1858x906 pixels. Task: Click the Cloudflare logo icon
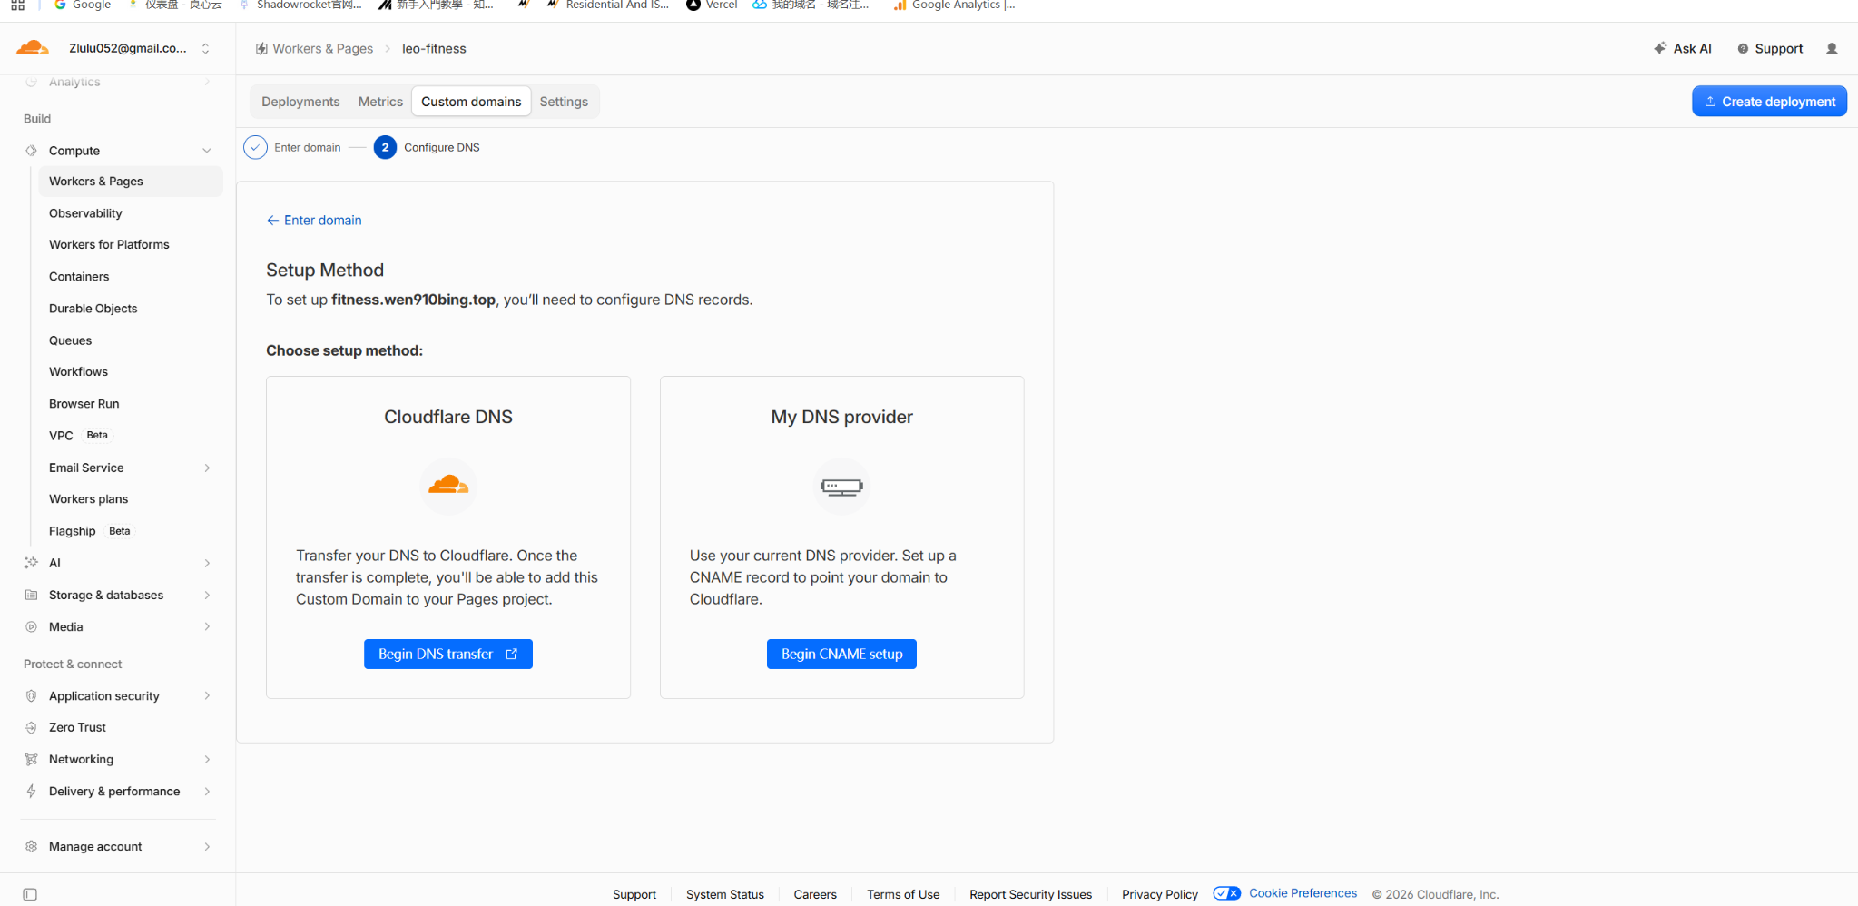[x=32, y=48]
